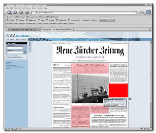Open Address Book from the status bar component icons
Viewport: 156px width, 133px height.
coord(16,129)
